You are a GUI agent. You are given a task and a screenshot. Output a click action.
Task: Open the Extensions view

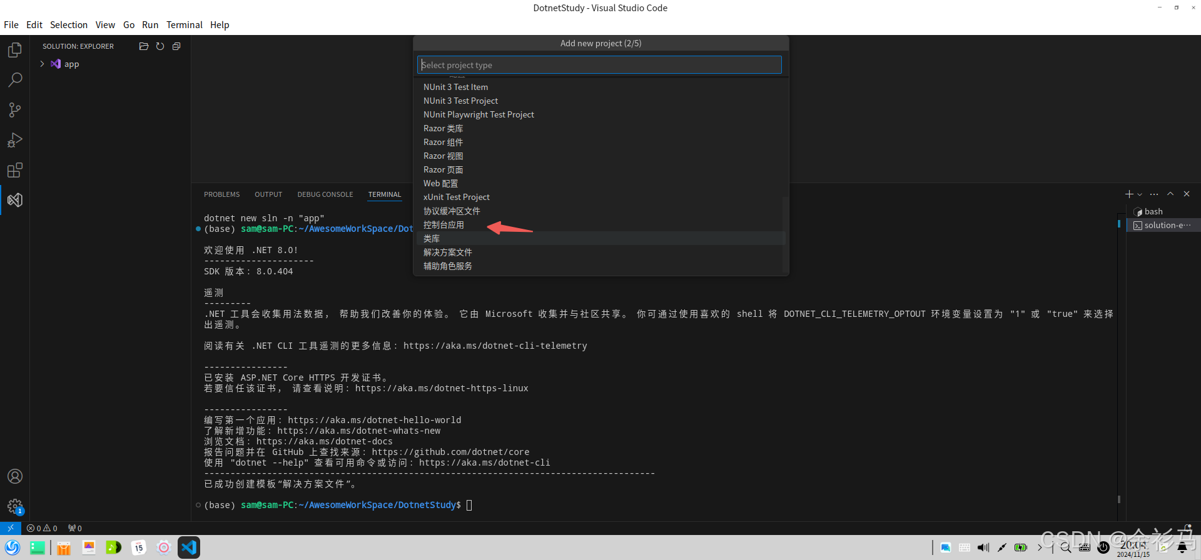15,170
